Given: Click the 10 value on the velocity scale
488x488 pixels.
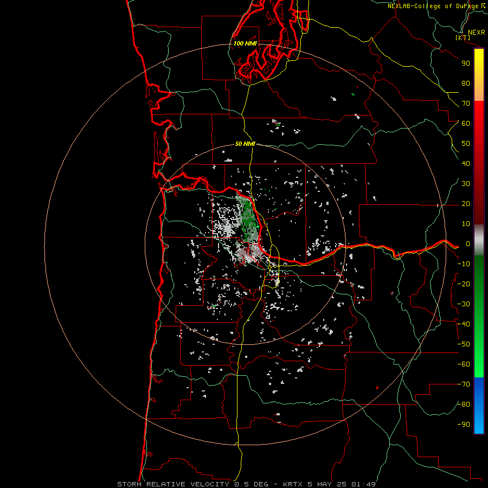Looking at the screenshot, I should coord(466,224).
